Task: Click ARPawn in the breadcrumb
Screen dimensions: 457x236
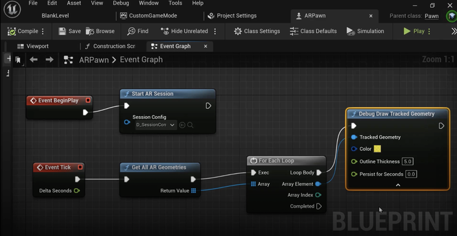Action: (x=94, y=60)
